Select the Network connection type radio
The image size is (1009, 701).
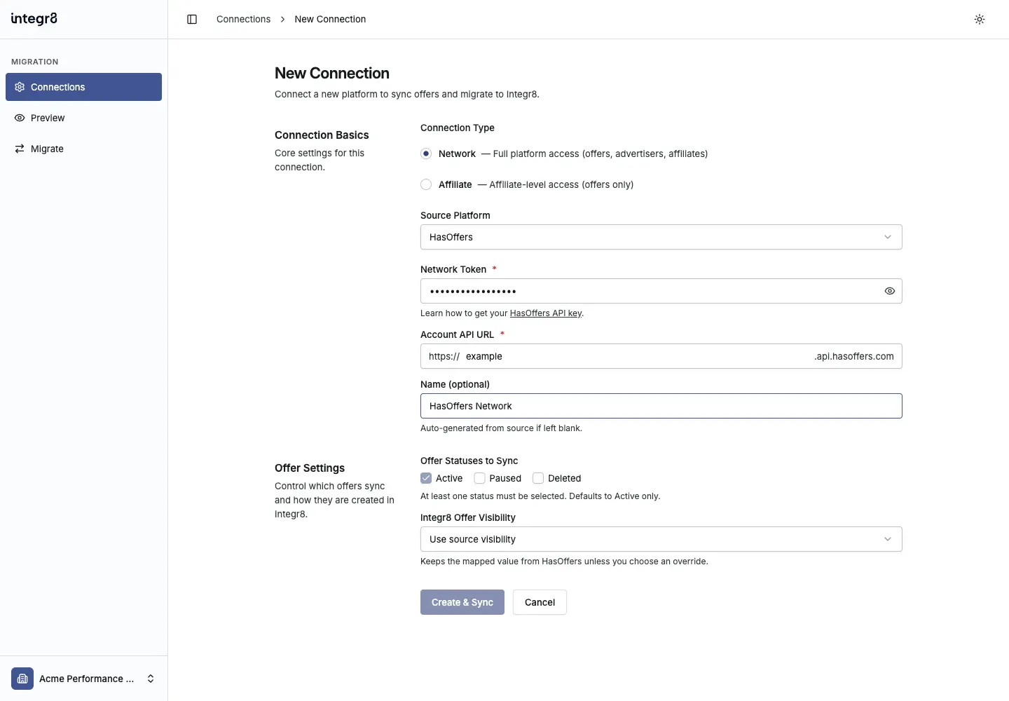[426, 154]
